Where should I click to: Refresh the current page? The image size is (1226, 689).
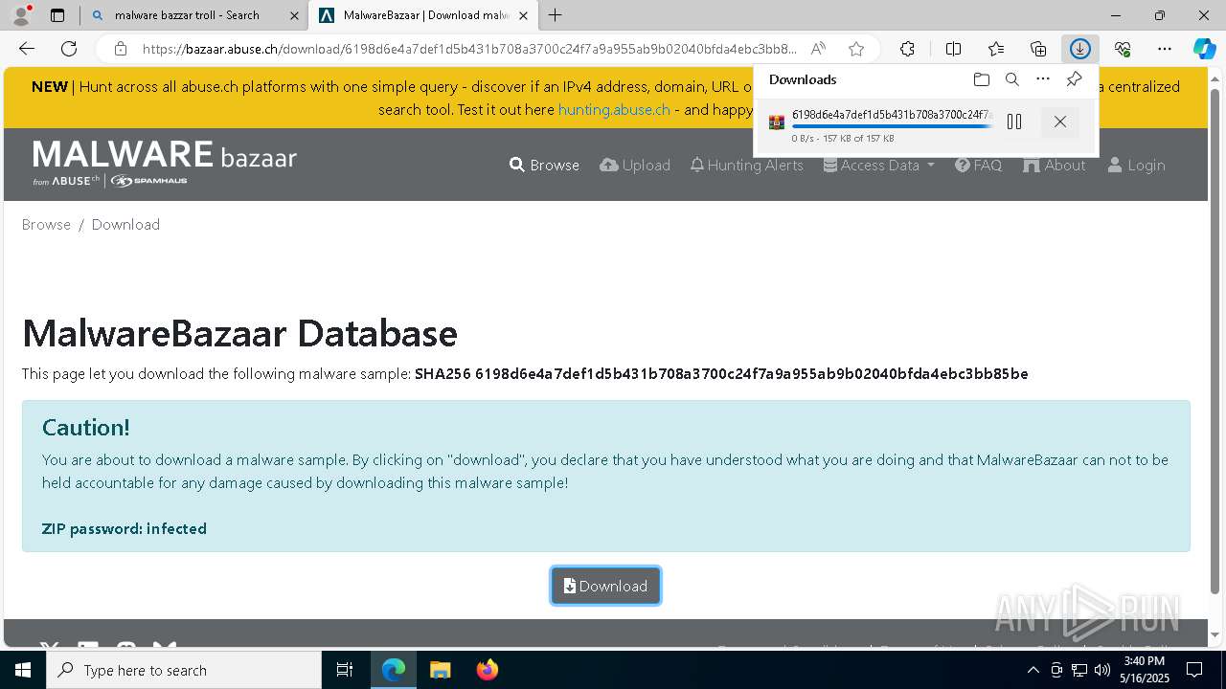click(69, 49)
